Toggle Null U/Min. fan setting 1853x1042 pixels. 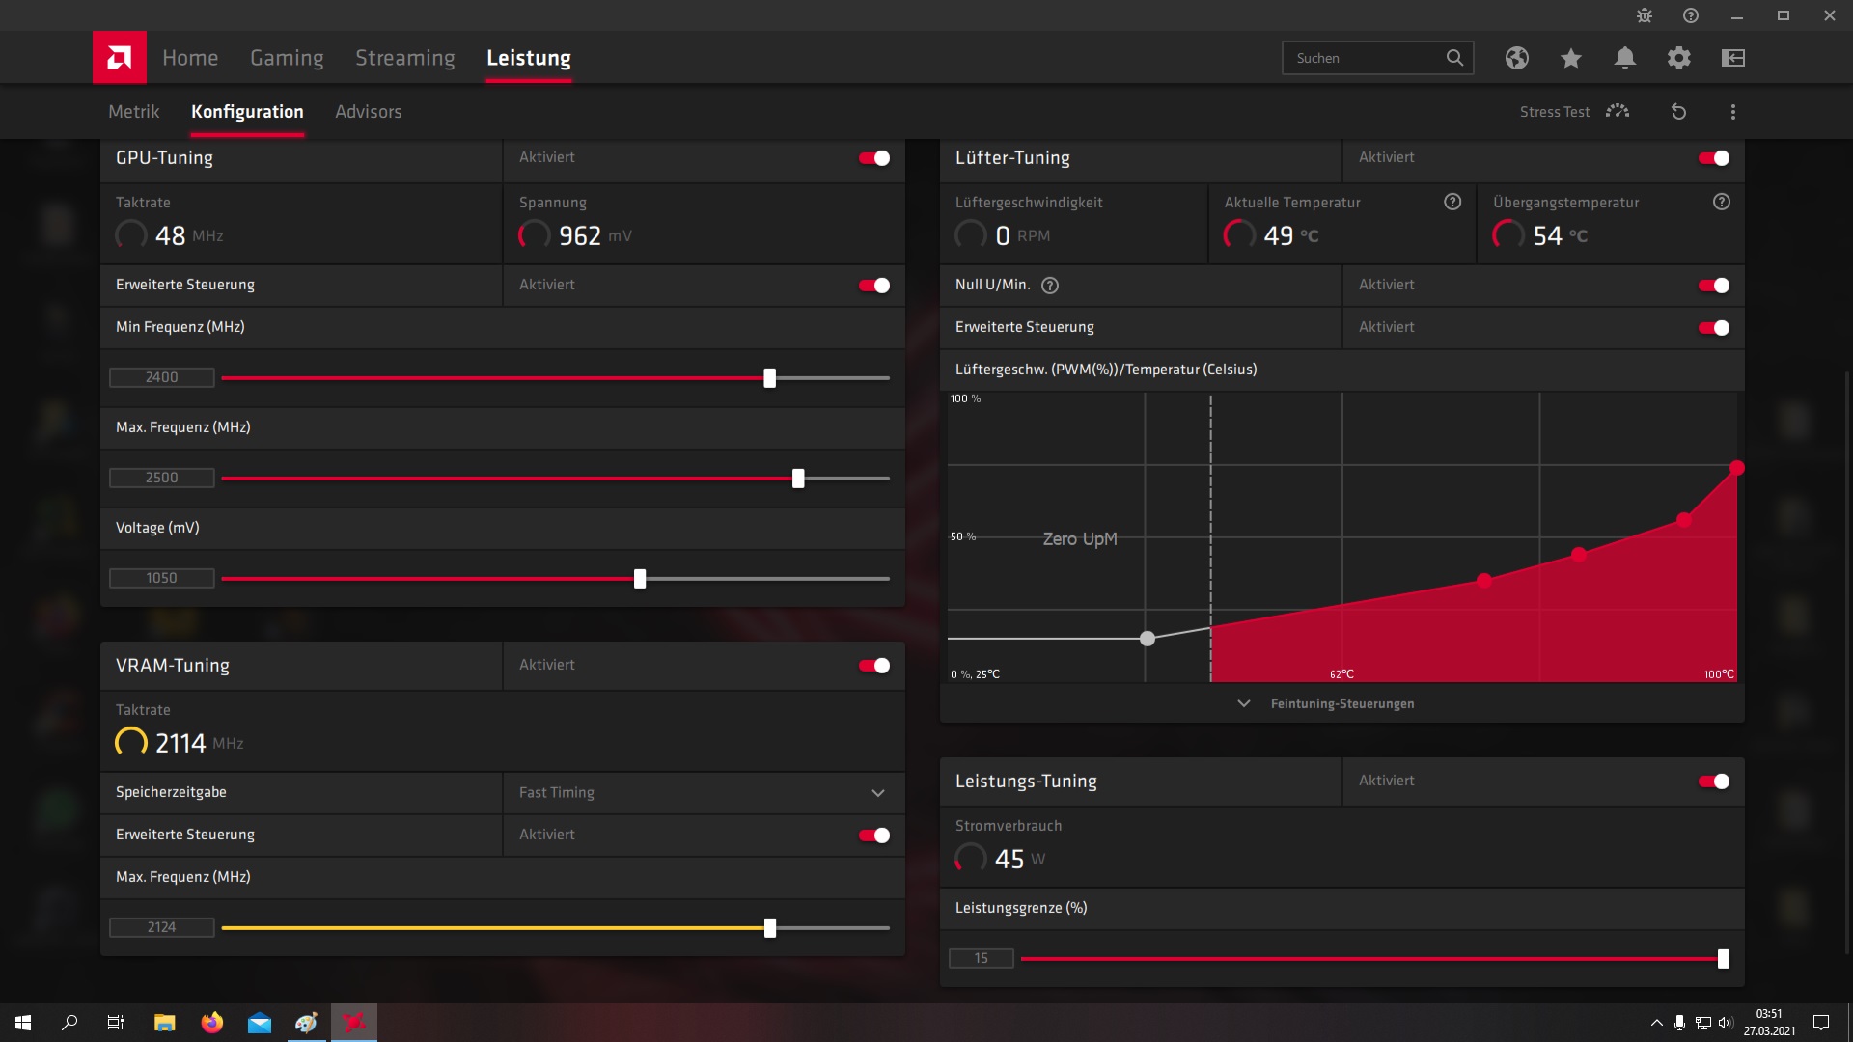[1714, 286]
